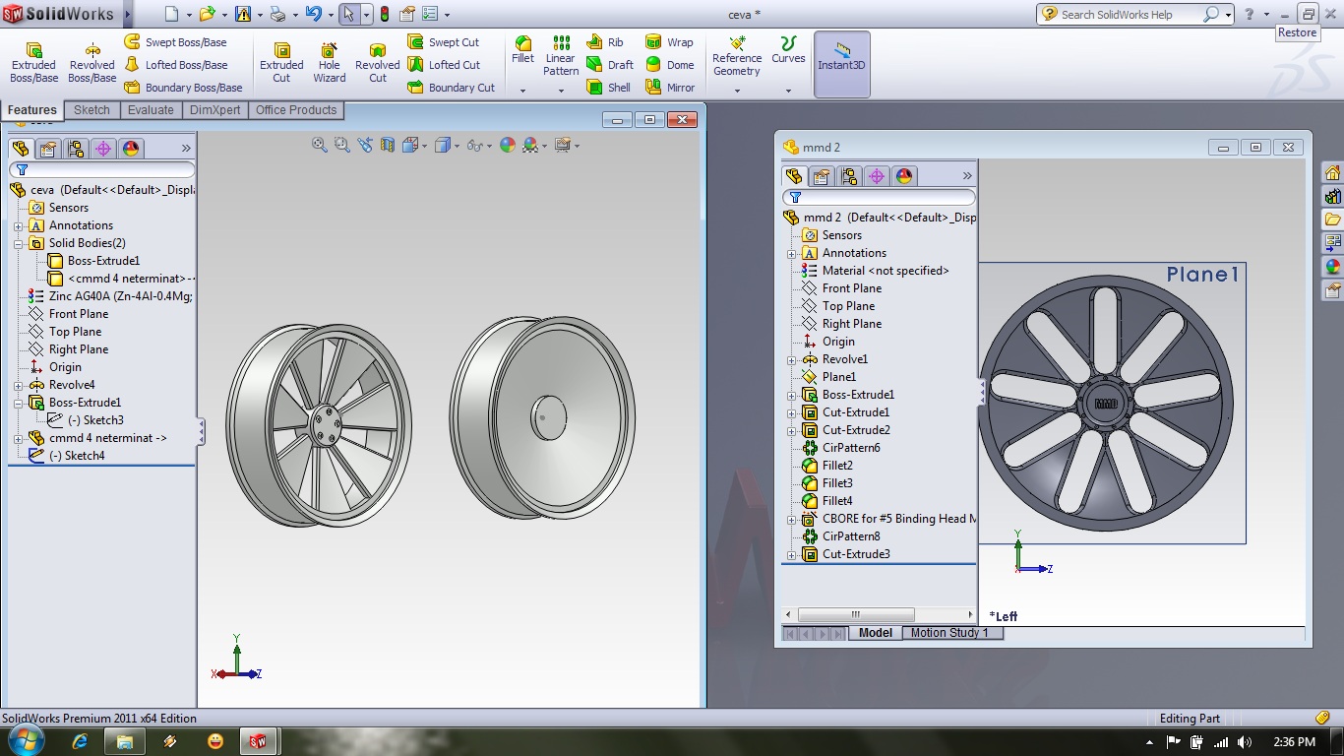This screenshot has width=1344, height=756.
Task: Create a new document
Action: pyautogui.click(x=171, y=14)
